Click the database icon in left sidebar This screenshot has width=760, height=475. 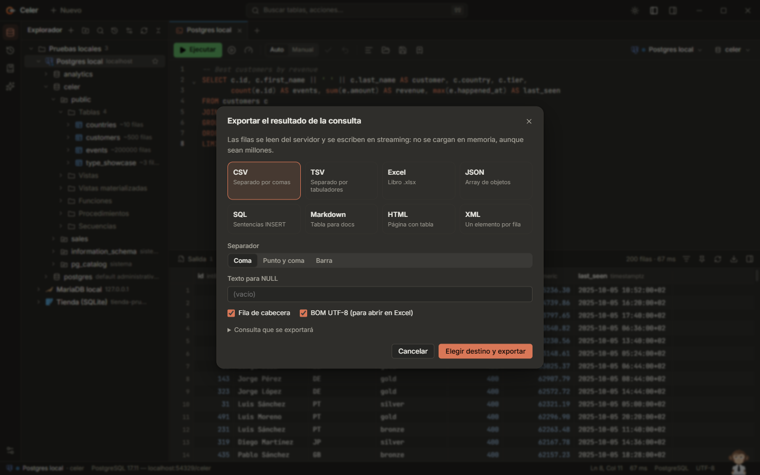point(10,33)
